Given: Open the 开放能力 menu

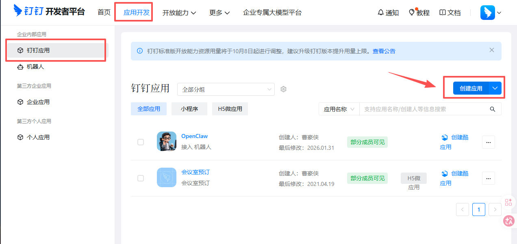Looking at the screenshot, I should [179, 13].
